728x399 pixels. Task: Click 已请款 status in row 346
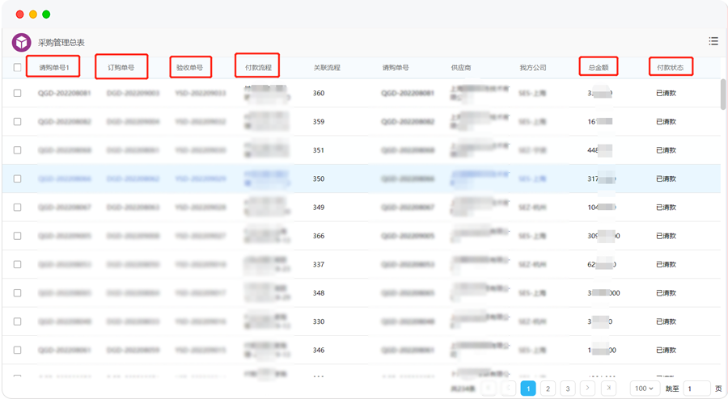(666, 350)
